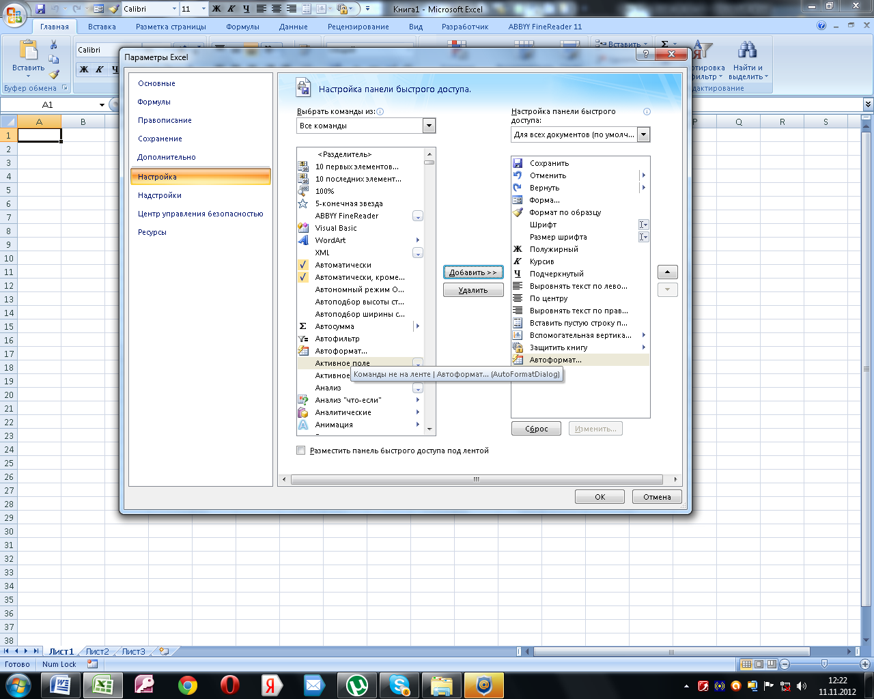Switch to the Вставка ribbon tab

(x=102, y=27)
